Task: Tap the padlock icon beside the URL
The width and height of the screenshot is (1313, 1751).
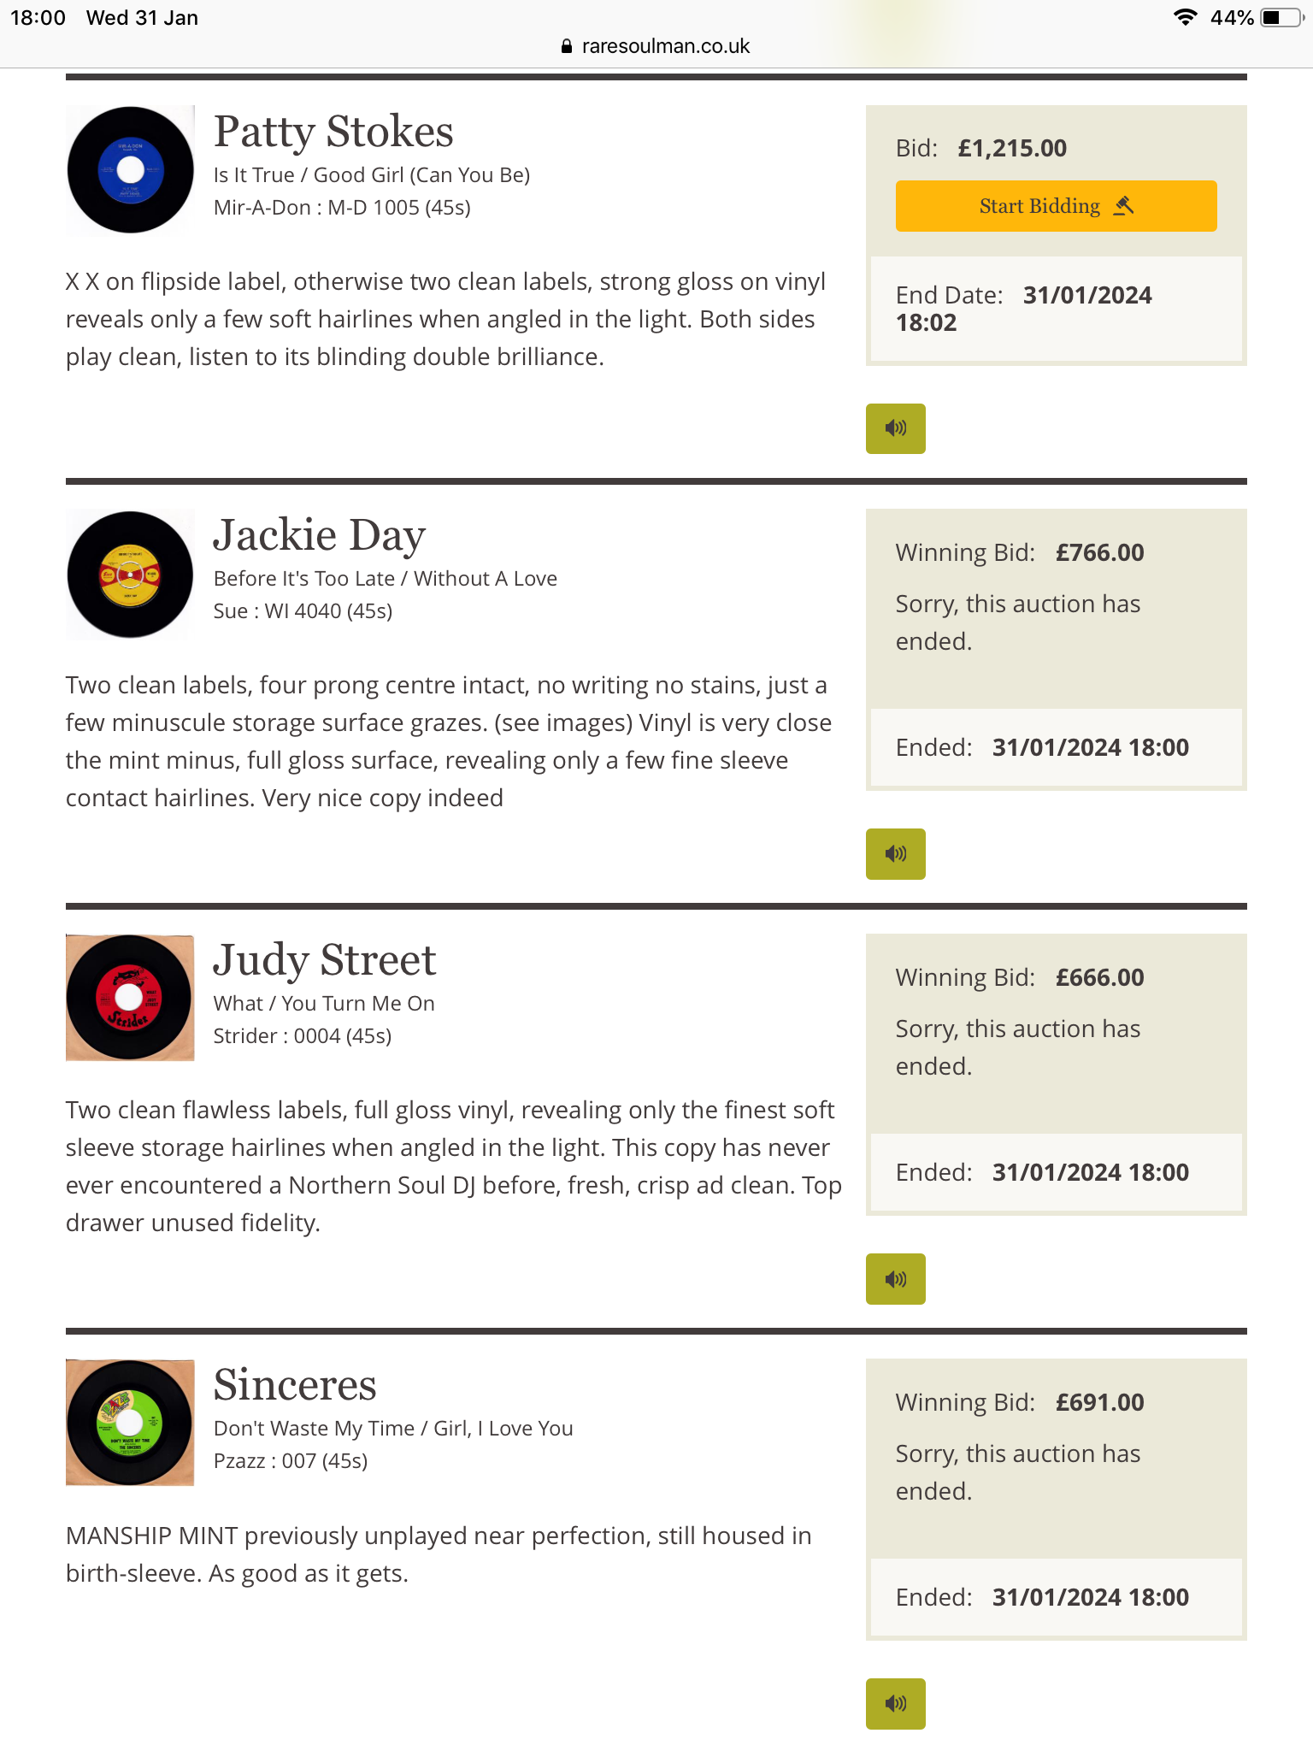Action: 566,46
